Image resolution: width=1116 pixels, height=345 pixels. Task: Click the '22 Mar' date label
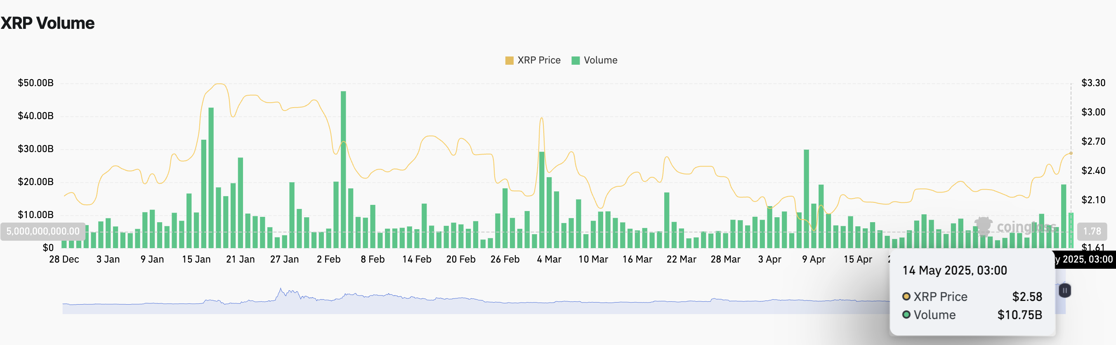click(682, 259)
